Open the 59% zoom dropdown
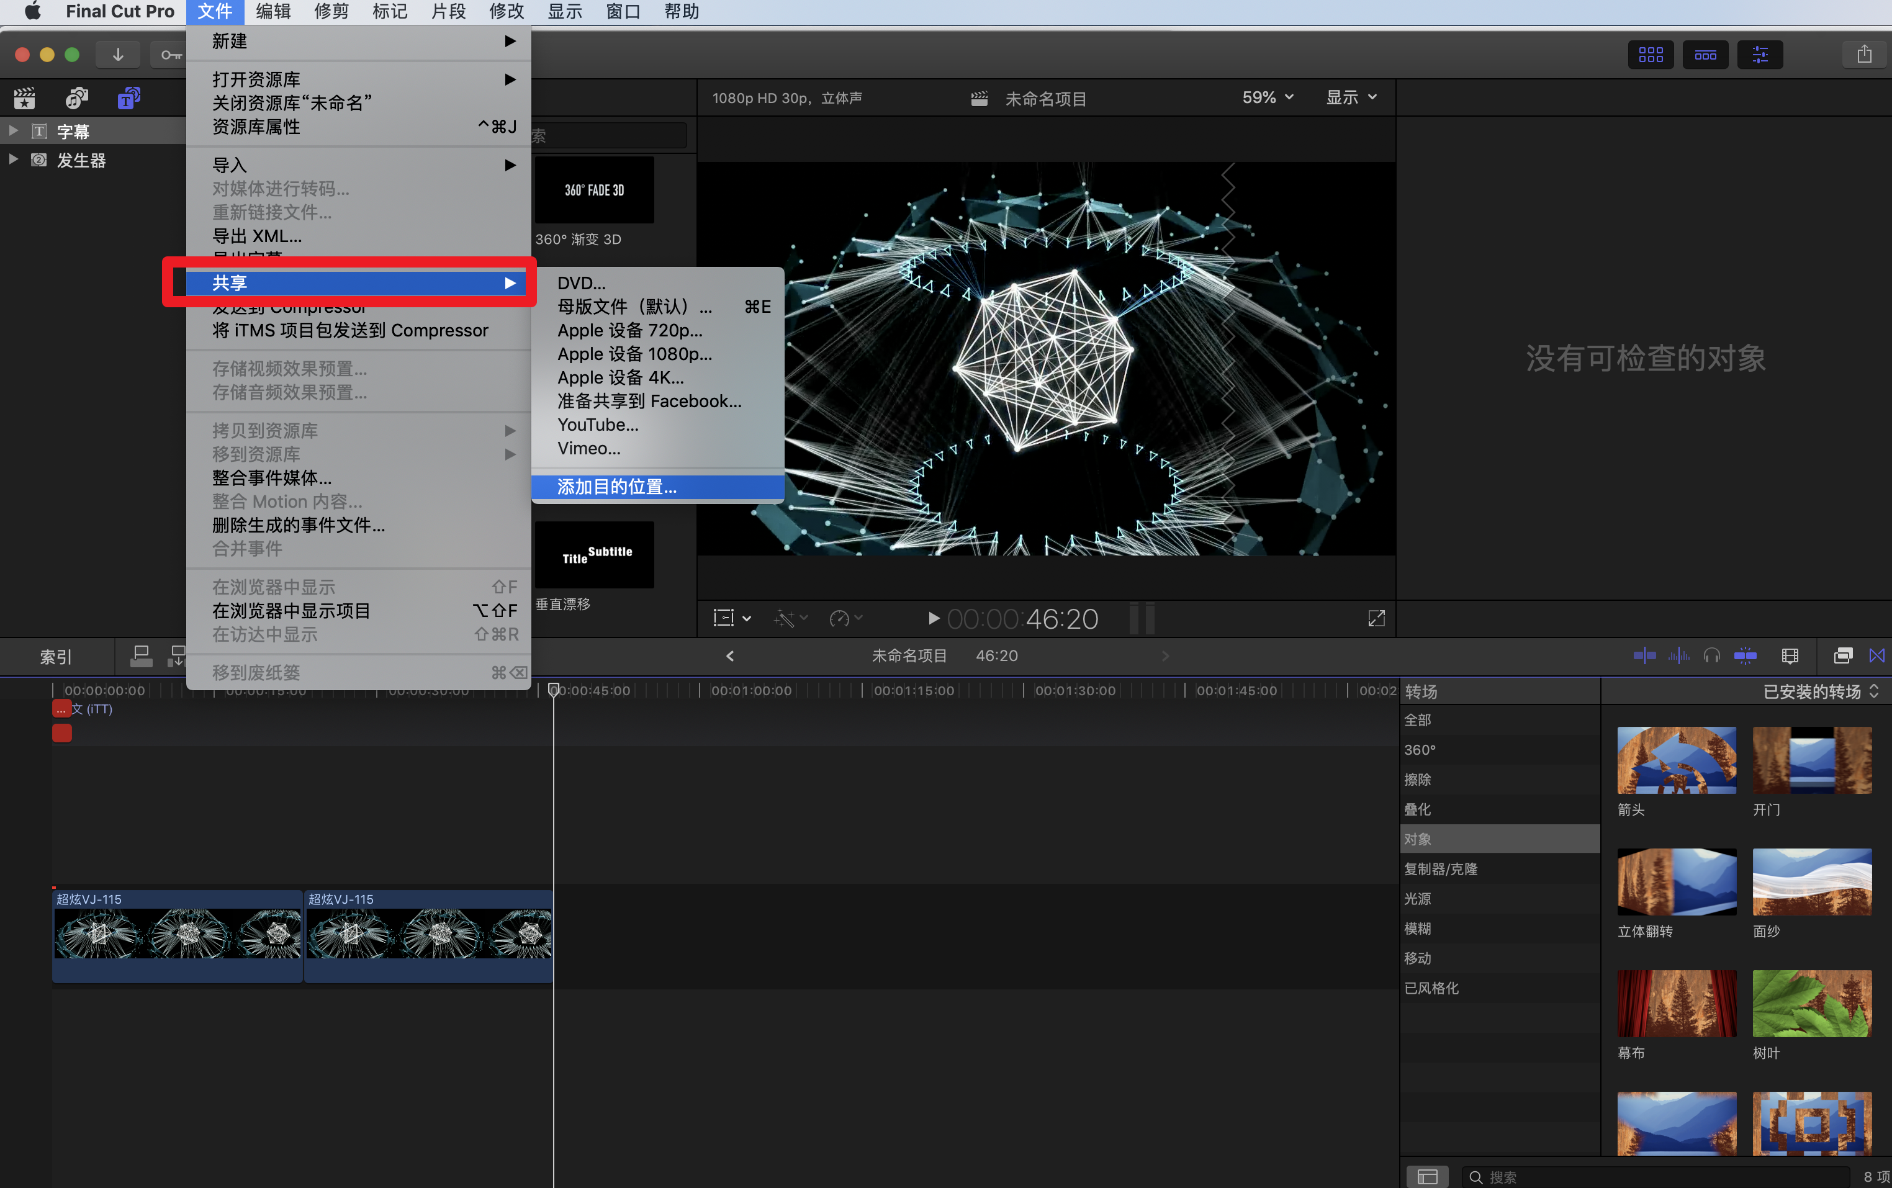Image resolution: width=1892 pixels, height=1188 pixels. [1268, 97]
